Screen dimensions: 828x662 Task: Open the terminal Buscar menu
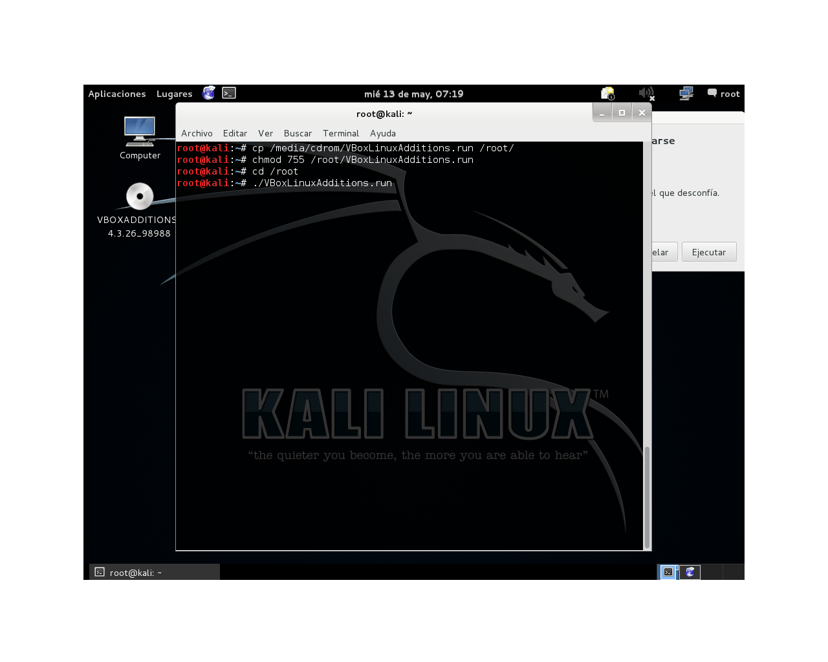[x=298, y=133]
